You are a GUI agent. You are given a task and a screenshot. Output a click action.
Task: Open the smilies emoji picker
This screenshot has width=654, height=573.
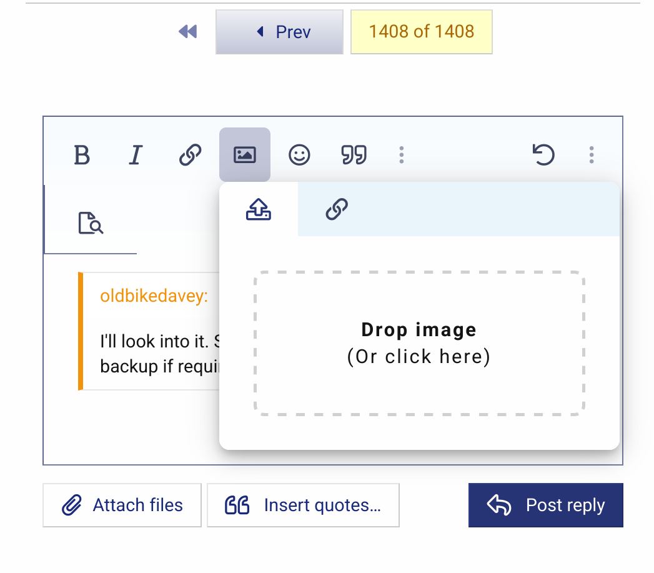299,155
